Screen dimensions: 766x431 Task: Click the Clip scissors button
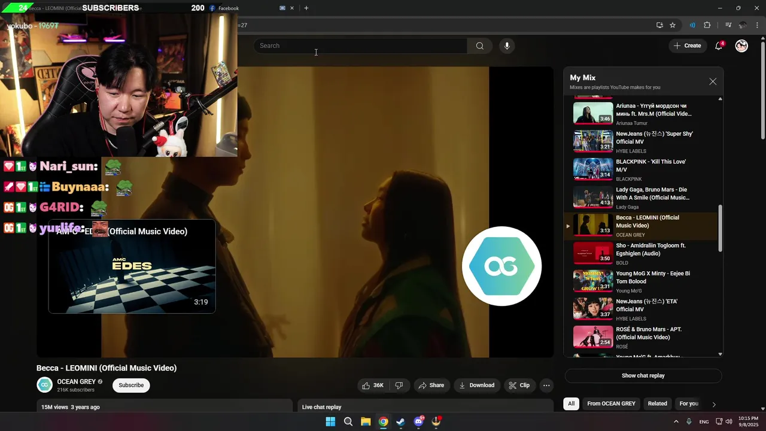pyautogui.click(x=519, y=386)
